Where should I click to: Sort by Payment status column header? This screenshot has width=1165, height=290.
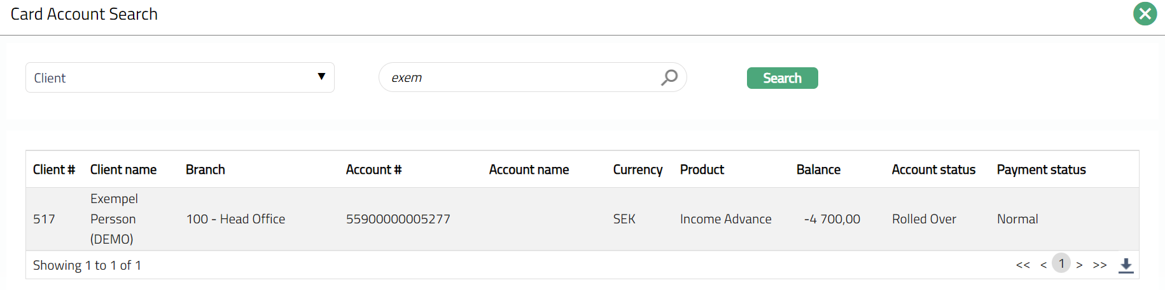(x=1041, y=169)
